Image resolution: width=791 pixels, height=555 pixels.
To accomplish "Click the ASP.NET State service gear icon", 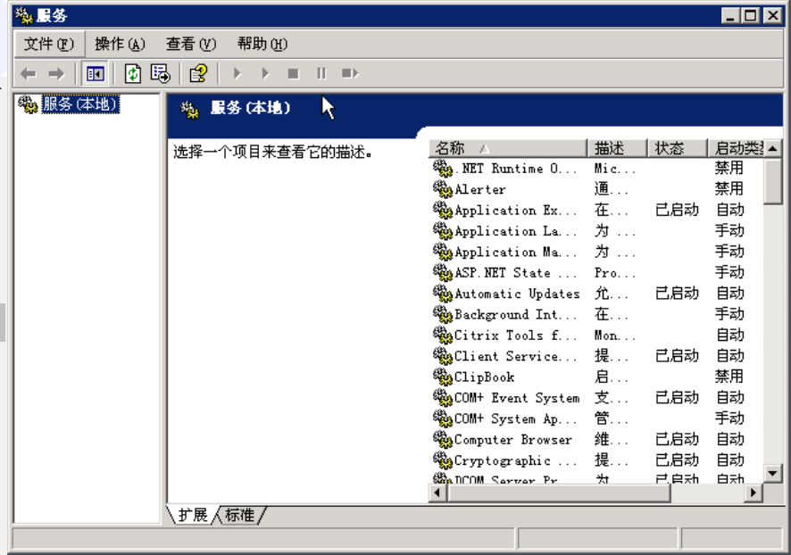I will 443,272.
